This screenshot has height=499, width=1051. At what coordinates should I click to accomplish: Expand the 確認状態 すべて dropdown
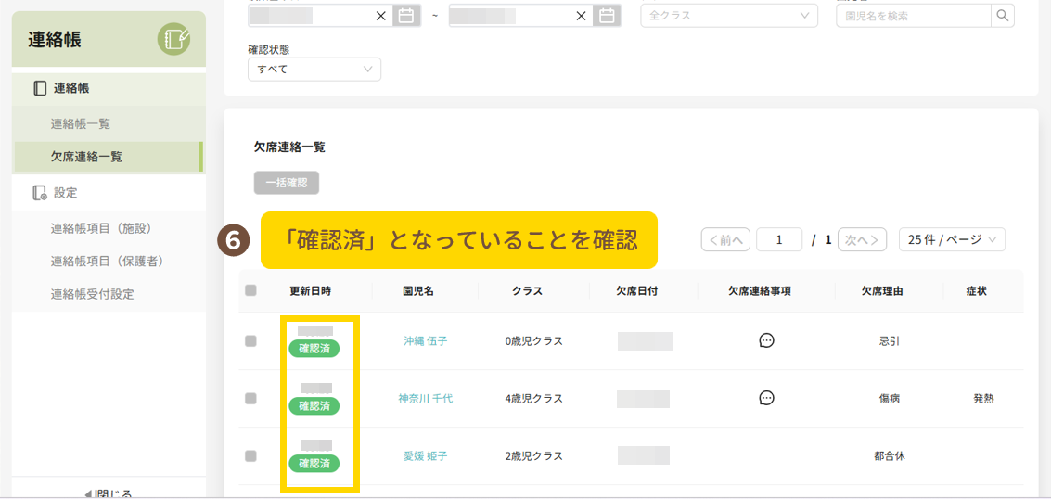coord(314,70)
